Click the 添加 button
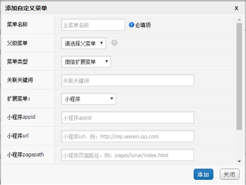246x185 pixels. tap(203, 175)
